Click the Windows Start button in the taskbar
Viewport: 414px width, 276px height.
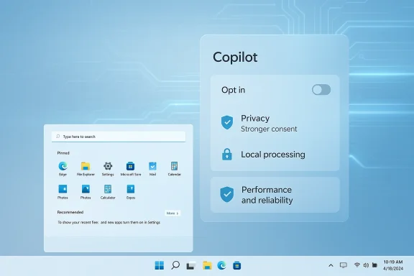click(160, 265)
